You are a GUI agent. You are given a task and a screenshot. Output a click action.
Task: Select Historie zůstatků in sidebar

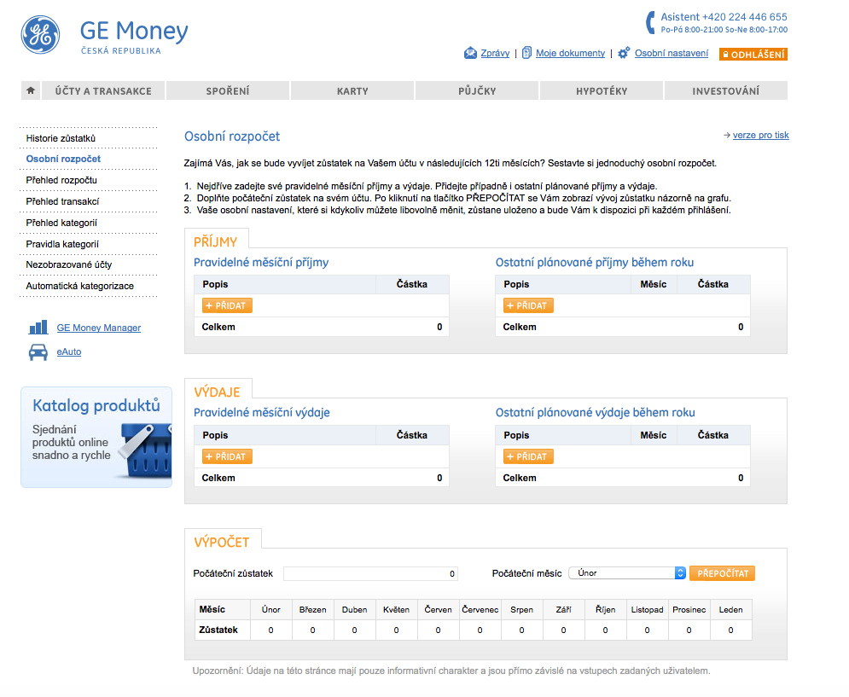tap(61, 138)
